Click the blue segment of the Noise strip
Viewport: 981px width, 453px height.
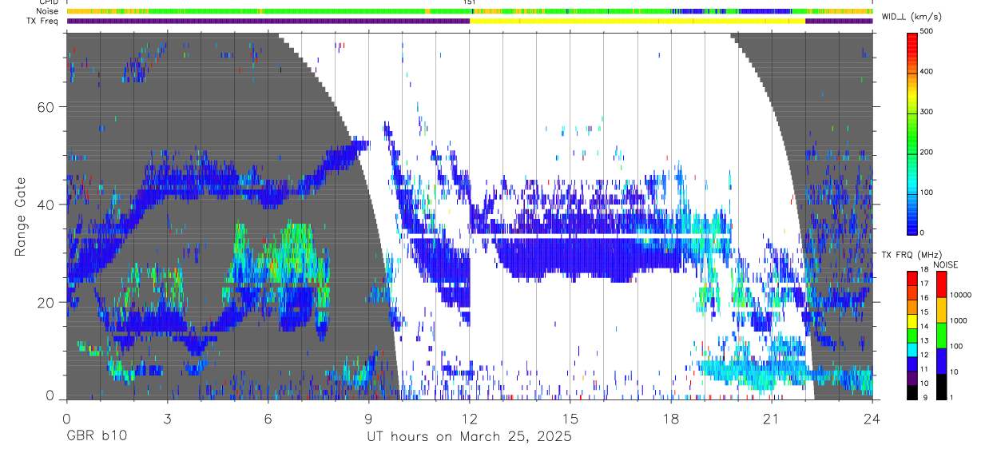click(765, 11)
